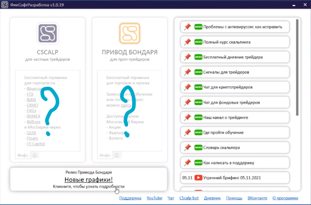Open news item Полный курс скальпинга
Screen dimensions: 311x205
pyautogui.click(x=235, y=42)
